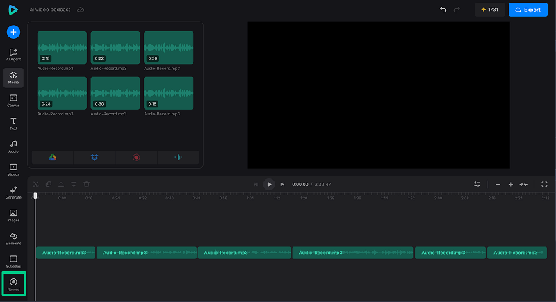Toggle fullscreen preview
This screenshot has width=556, height=302.
tap(544, 184)
